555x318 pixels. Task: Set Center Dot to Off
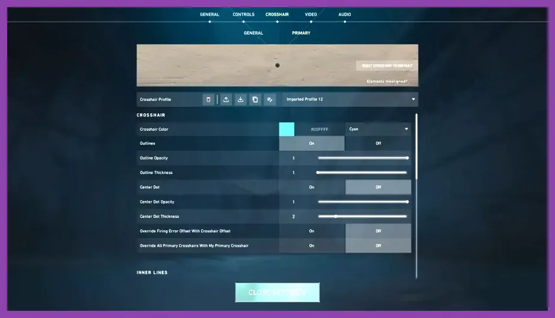pyautogui.click(x=378, y=187)
